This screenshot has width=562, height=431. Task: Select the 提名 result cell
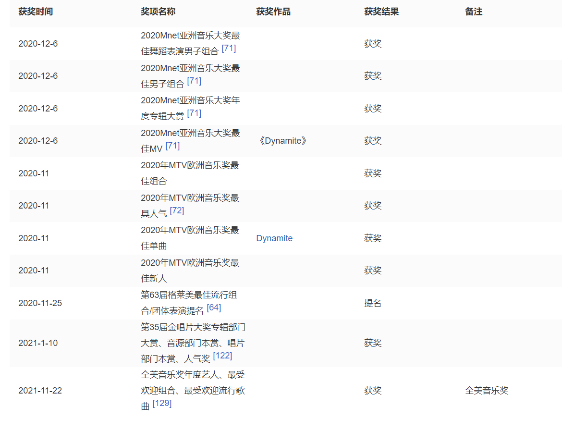coord(373,303)
